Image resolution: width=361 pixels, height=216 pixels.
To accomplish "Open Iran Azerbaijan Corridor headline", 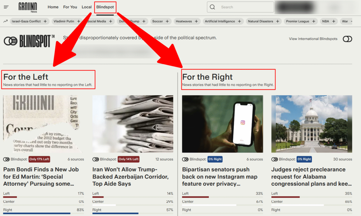I will 131,177.
